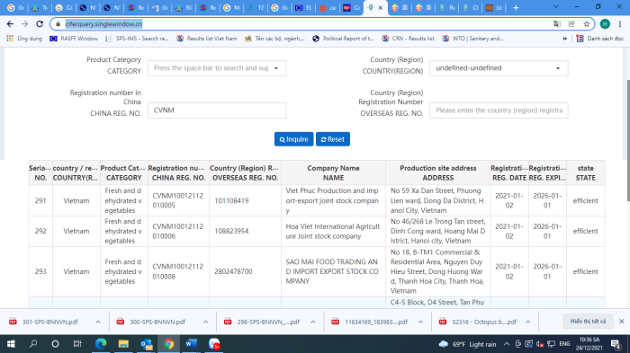The height and width of the screenshot is (353, 630).
Task: Open the RASFF Window bookmark
Action: [74, 39]
